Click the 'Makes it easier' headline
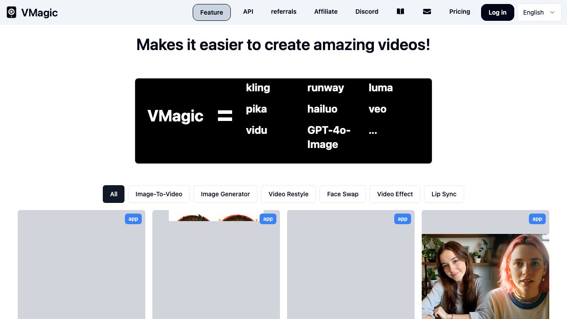The height and width of the screenshot is (319, 567). click(283, 45)
